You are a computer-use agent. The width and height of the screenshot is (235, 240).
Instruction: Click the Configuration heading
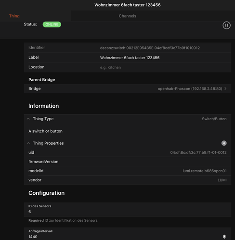click(47, 193)
